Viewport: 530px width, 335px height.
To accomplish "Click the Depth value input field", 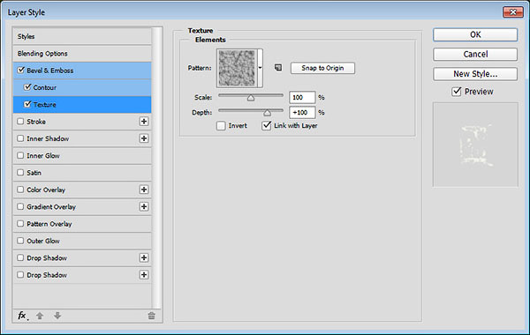I will 302,112.
